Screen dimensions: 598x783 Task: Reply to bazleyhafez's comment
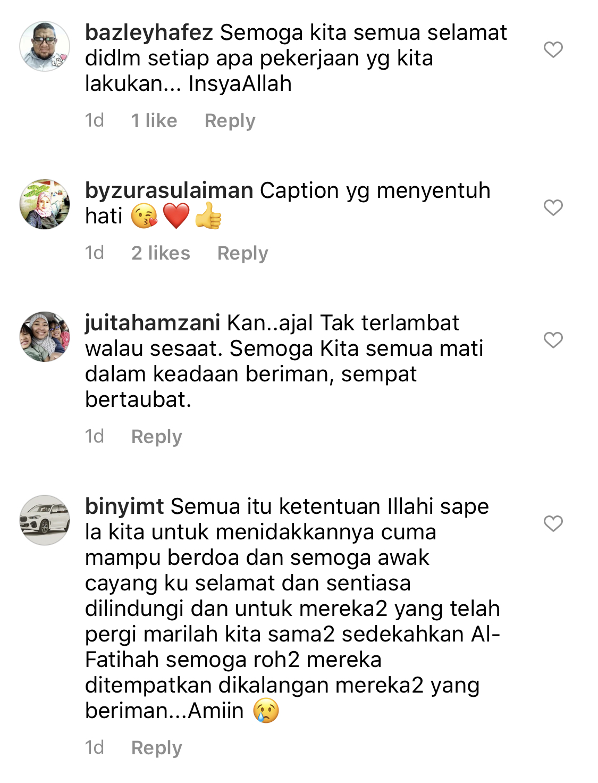tap(230, 121)
